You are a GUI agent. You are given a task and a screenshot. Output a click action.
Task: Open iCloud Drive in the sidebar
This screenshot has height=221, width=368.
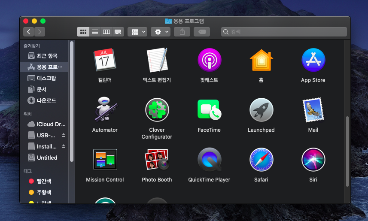tap(45, 124)
